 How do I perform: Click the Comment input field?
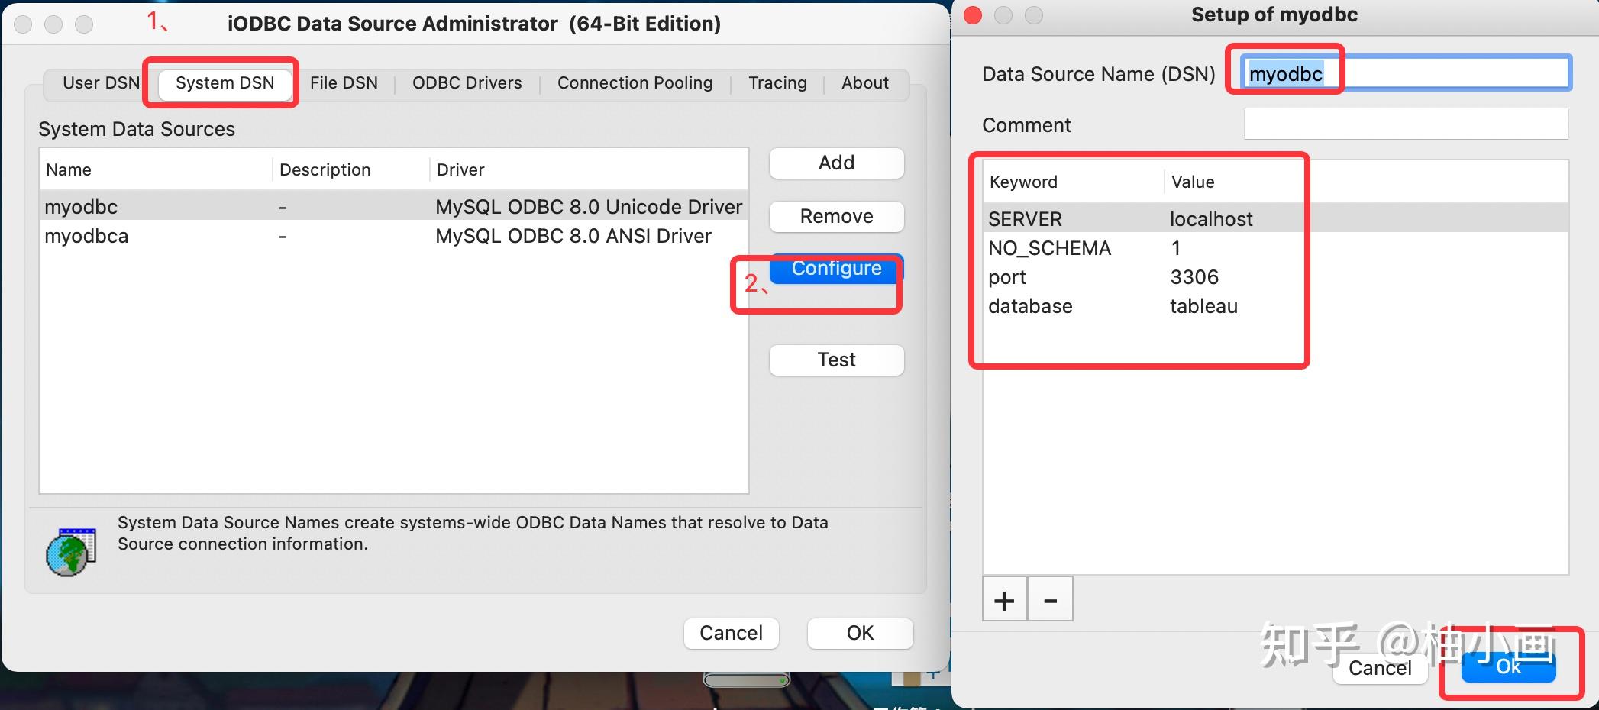click(1405, 124)
